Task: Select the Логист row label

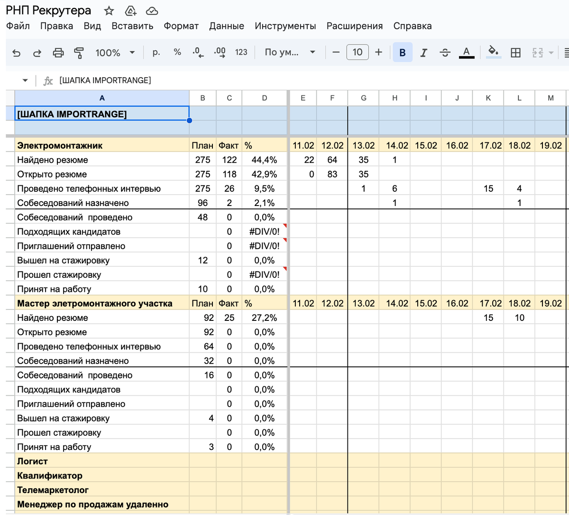Action: click(x=102, y=461)
